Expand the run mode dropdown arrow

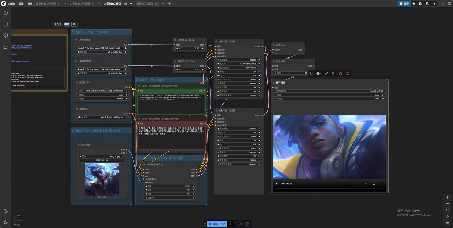(223, 224)
